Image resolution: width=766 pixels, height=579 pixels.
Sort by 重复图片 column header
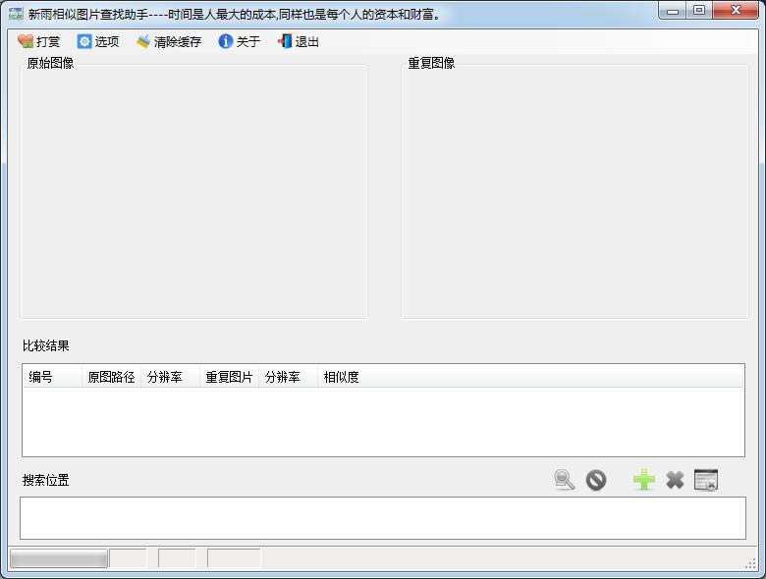point(229,377)
